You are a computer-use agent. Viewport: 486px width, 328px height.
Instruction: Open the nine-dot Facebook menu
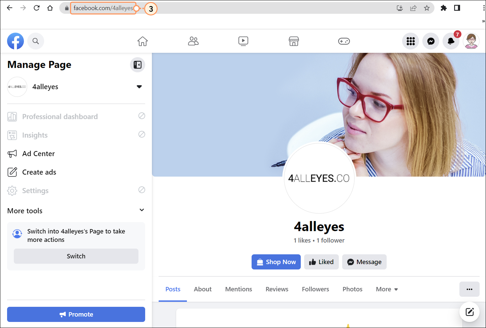click(411, 41)
